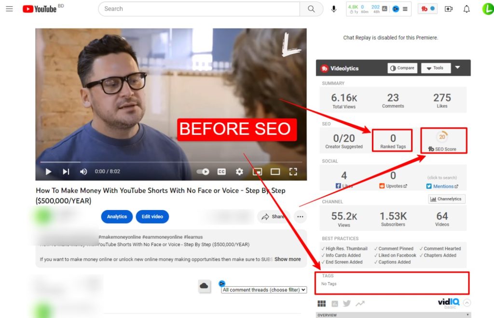Mute the video volume
The image size is (494, 318).
point(83,172)
